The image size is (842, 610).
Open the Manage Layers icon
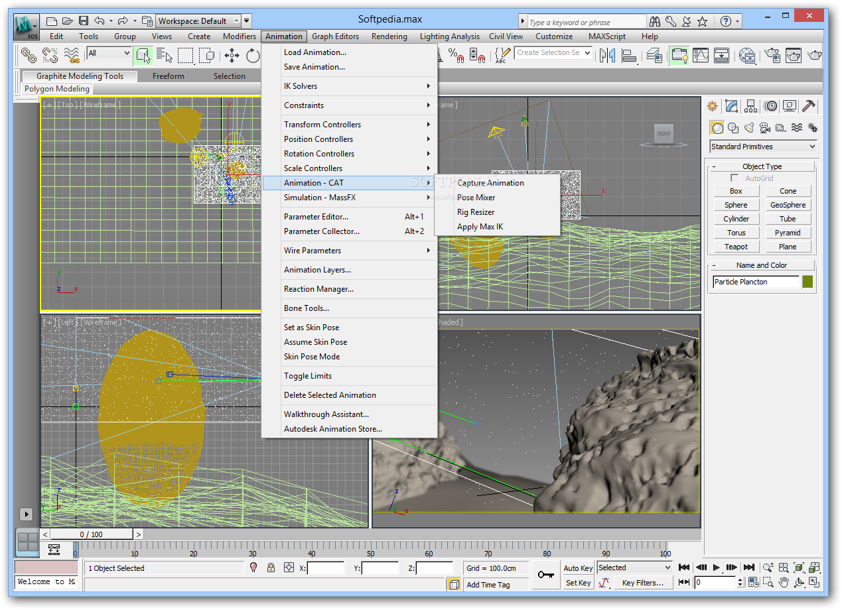click(654, 55)
